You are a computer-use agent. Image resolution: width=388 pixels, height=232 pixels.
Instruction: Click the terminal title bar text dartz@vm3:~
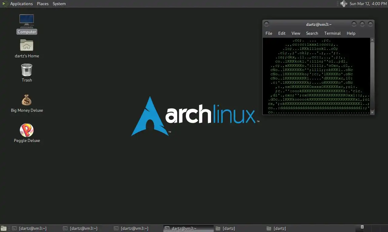click(x=319, y=24)
